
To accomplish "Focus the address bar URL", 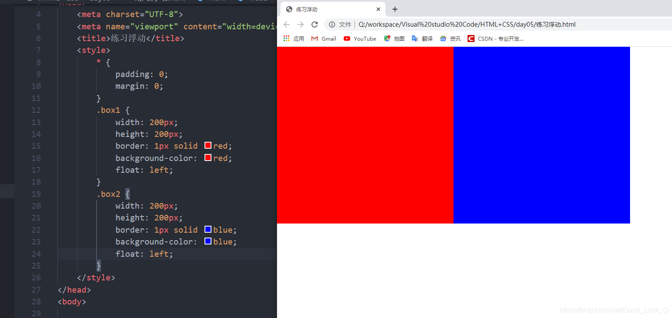I will point(468,24).
